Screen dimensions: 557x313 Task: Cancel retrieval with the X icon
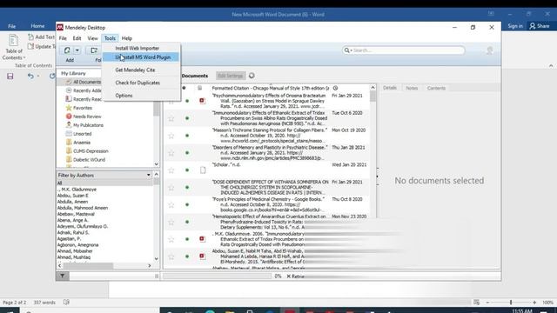click(288, 276)
